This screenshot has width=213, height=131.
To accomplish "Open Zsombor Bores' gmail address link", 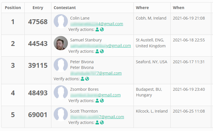I will tap(95, 95).
